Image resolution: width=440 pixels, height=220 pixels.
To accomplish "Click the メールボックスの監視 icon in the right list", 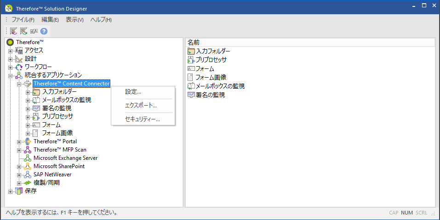I will pos(191,86).
